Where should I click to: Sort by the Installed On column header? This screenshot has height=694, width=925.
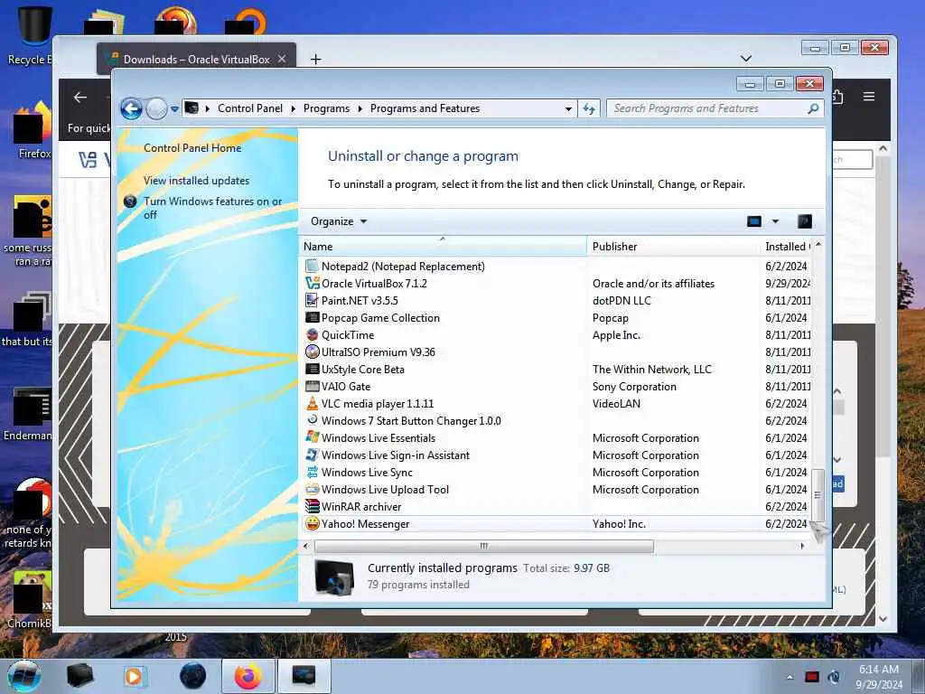click(787, 246)
